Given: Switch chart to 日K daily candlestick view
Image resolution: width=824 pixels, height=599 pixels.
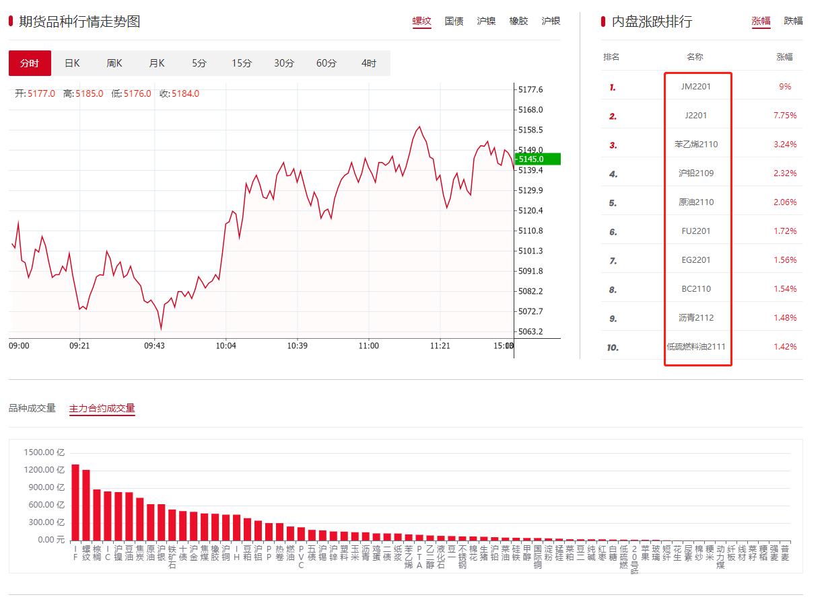Looking at the screenshot, I should [x=71, y=62].
